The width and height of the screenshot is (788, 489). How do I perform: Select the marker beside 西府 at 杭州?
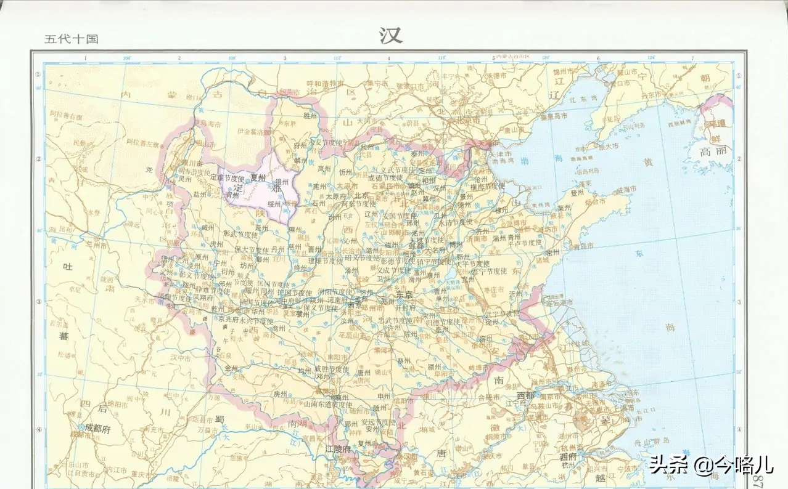point(581,453)
